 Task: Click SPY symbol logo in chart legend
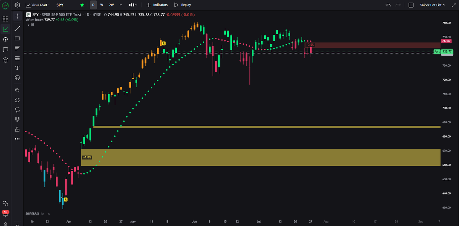coord(28,15)
